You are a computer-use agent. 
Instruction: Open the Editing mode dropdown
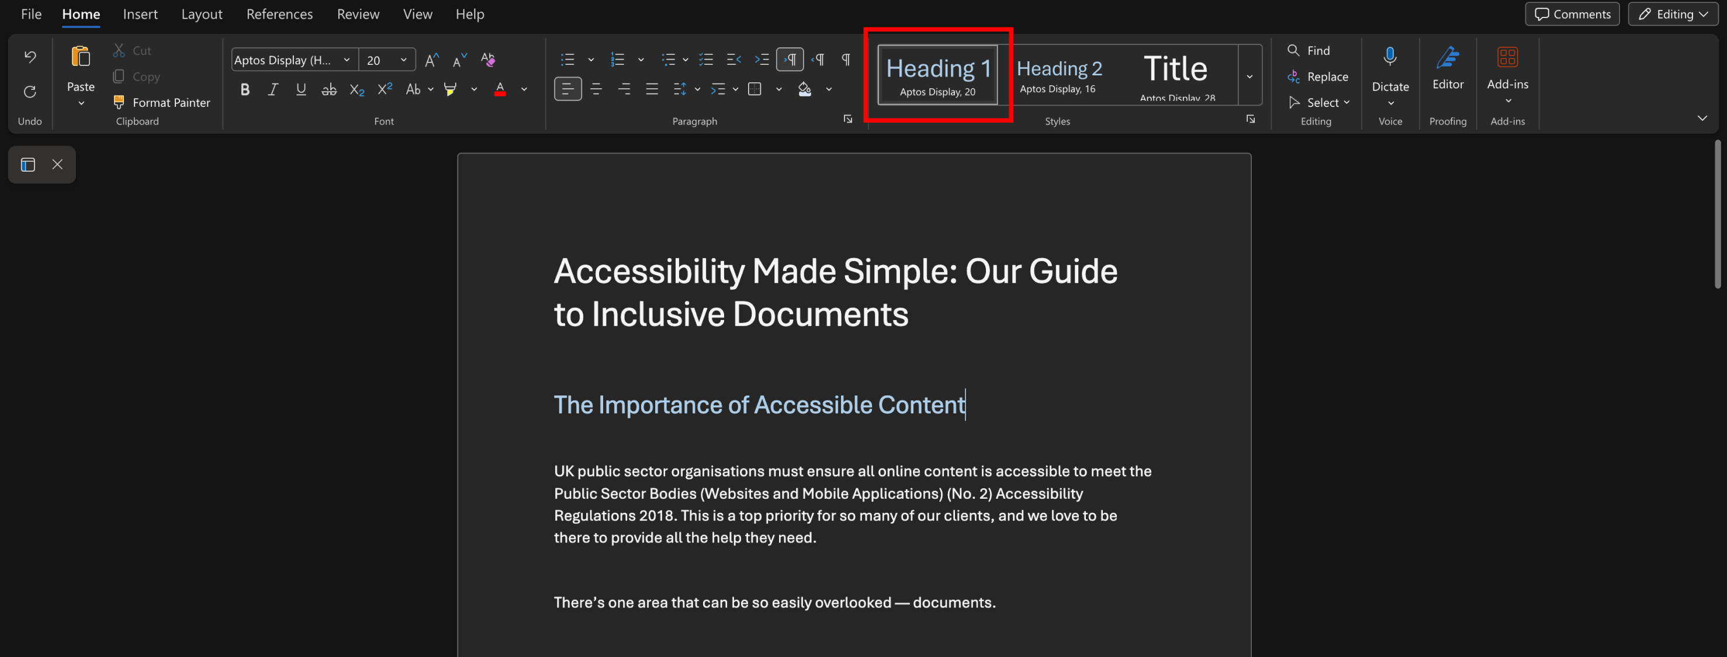point(1673,14)
